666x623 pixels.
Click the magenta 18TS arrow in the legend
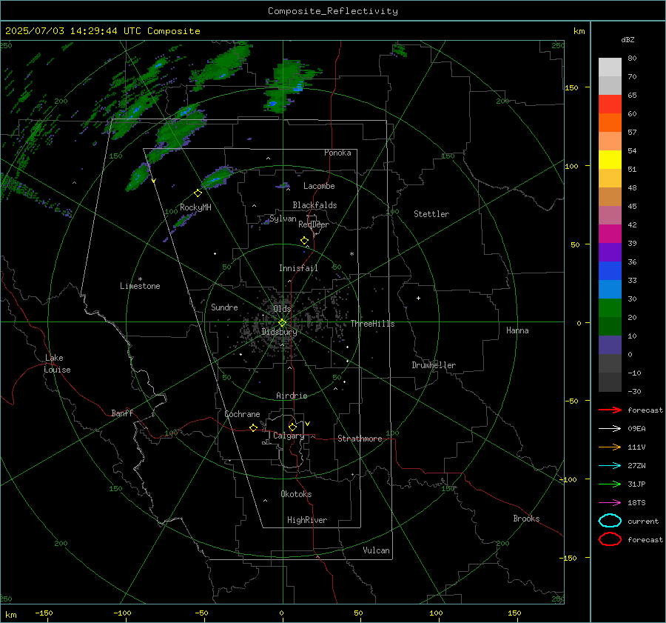[x=610, y=503]
